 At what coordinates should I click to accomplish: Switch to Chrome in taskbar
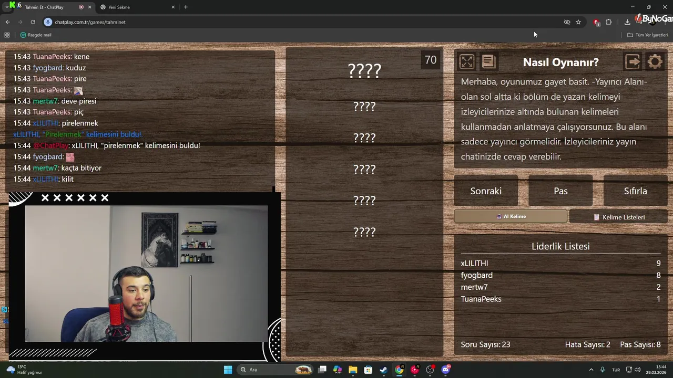[x=399, y=370]
